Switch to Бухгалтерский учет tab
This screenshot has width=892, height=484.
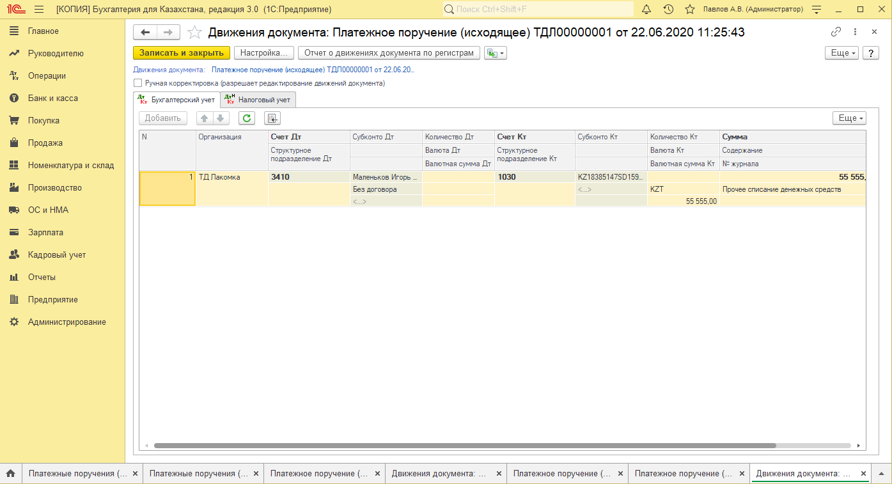(x=176, y=100)
